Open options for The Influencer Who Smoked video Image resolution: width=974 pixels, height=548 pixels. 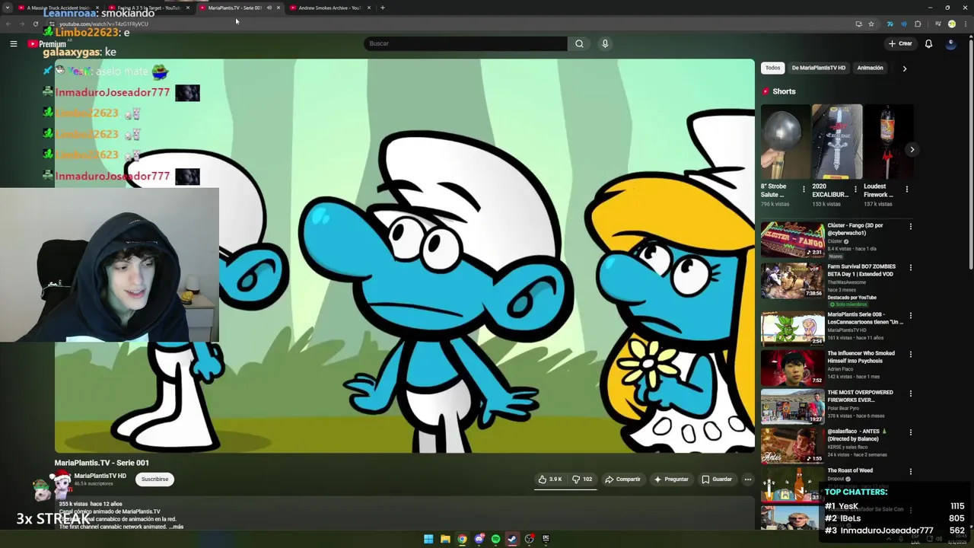(x=910, y=355)
